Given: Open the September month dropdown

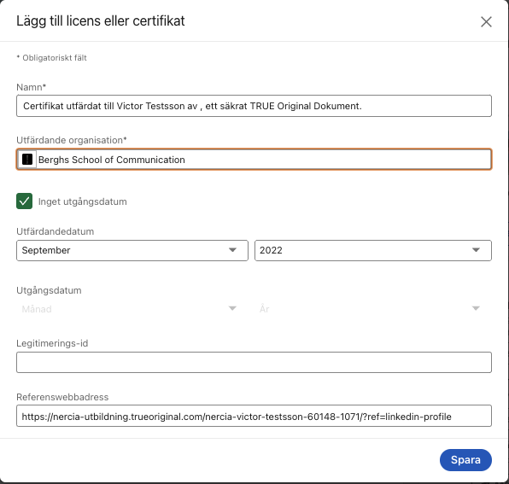Looking at the screenshot, I should [132, 250].
